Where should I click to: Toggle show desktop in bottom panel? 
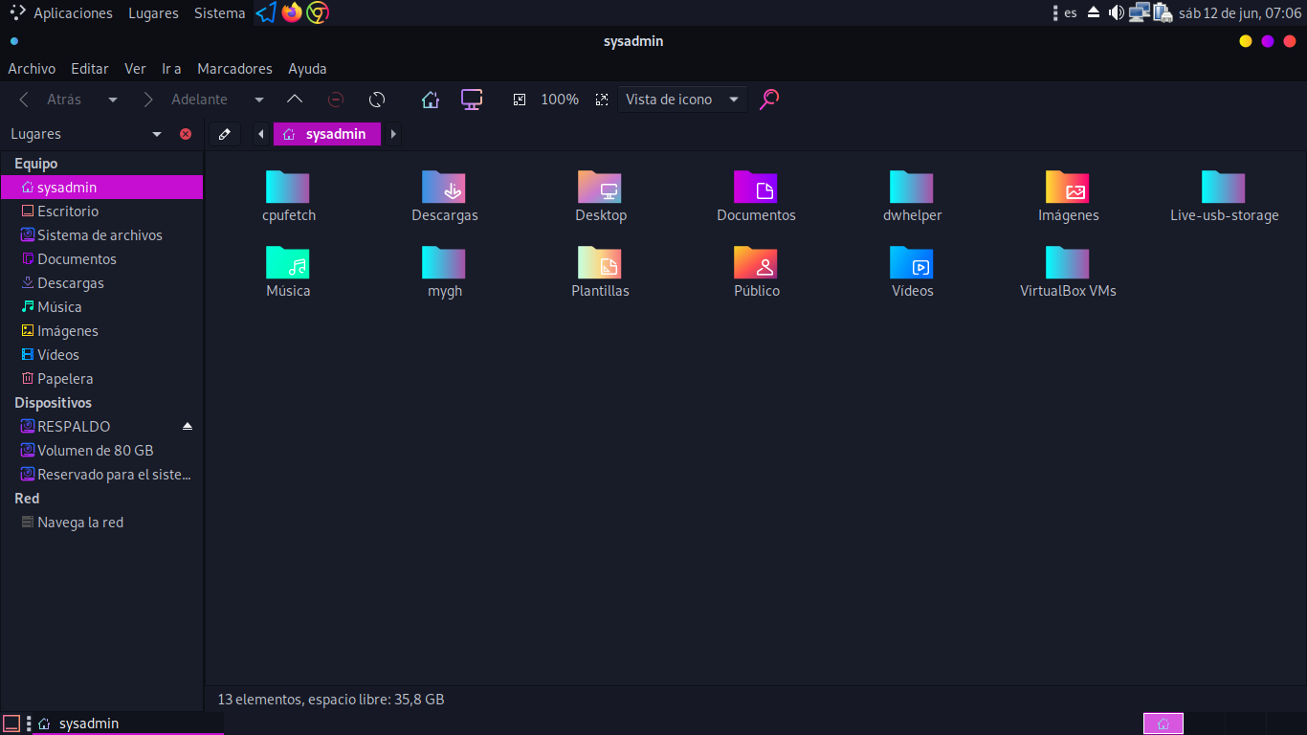click(11, 724)
